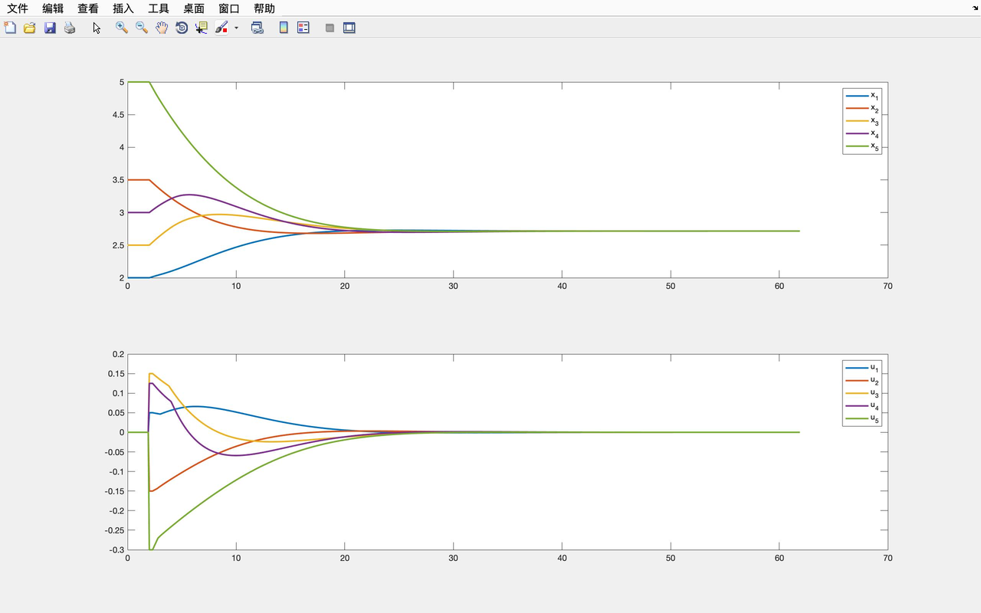
Task: Open the 查看 menu
Action: 88,8
